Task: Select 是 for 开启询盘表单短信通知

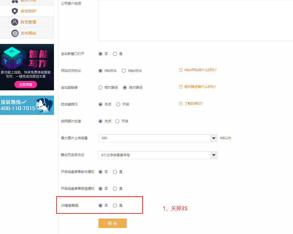Action: tap(115, 189)
